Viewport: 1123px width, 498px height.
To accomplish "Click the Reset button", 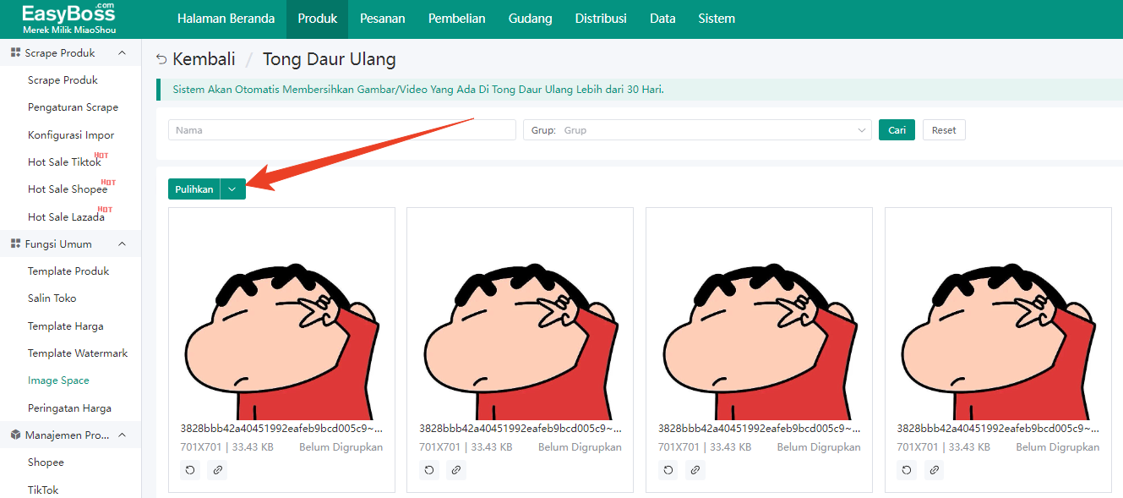I will click(944, 130).
